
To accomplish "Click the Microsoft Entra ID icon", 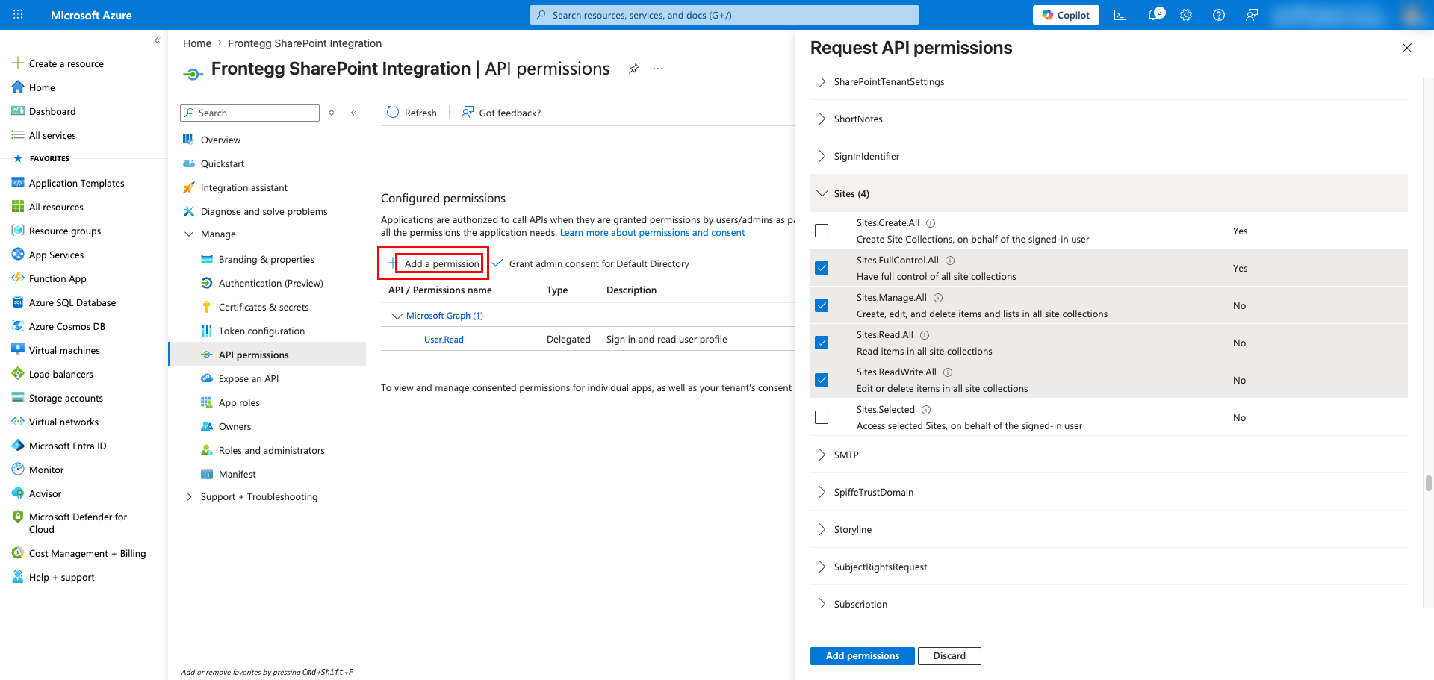I will click(x=18, y=446).
